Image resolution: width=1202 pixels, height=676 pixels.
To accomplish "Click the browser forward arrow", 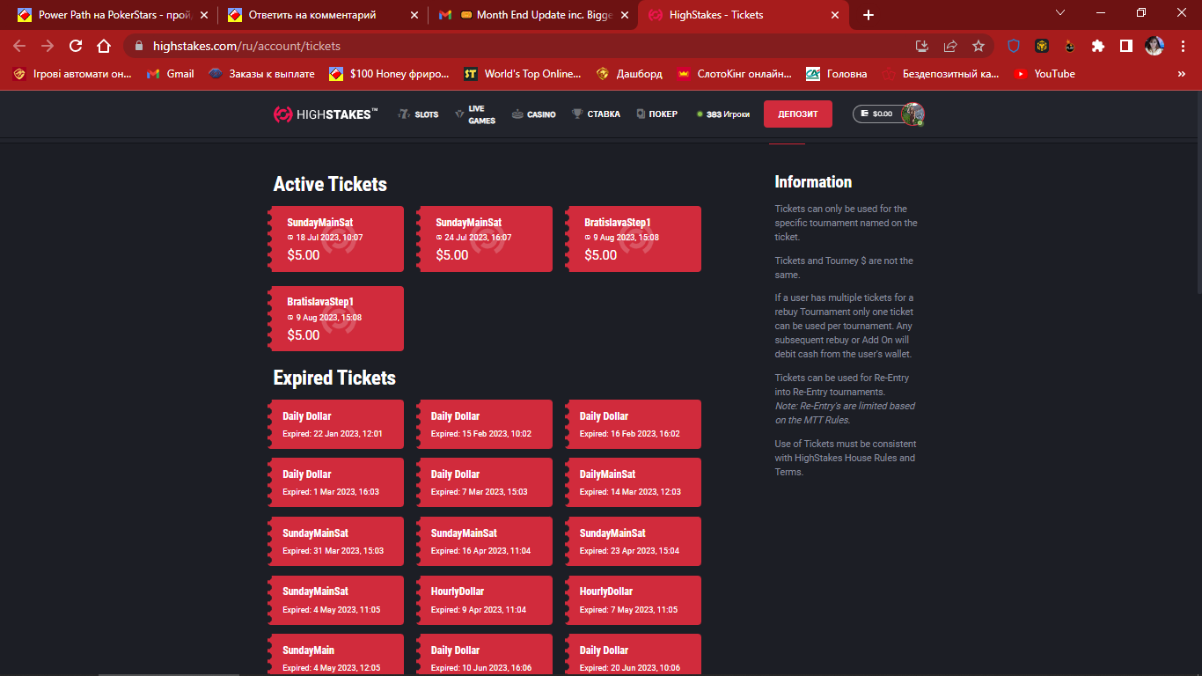I will (48, 46).
